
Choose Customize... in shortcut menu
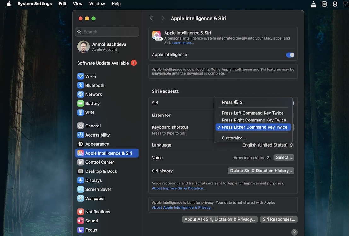tap(253, 138)
